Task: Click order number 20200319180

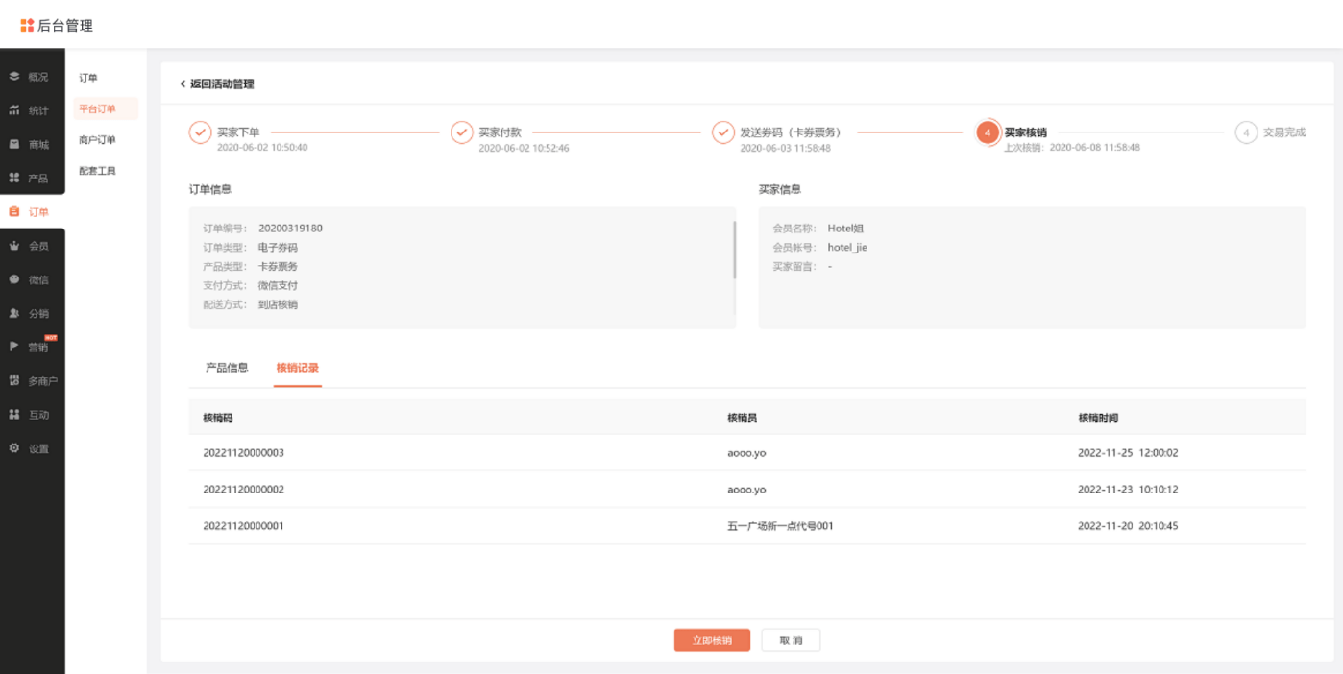Action: [x=290, y=228]
